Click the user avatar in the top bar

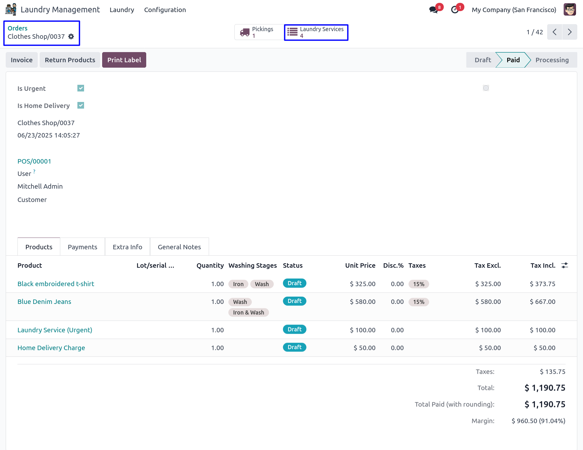(x=570, y=10)
